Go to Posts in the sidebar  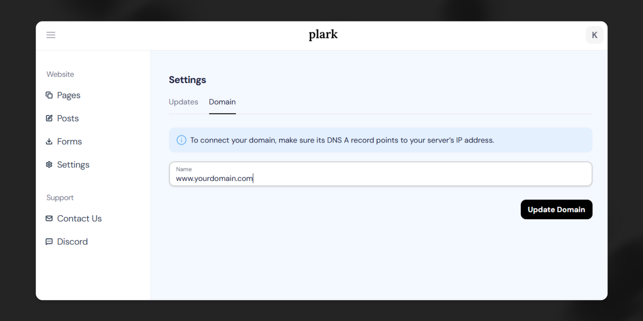click(x=68, y=118)
